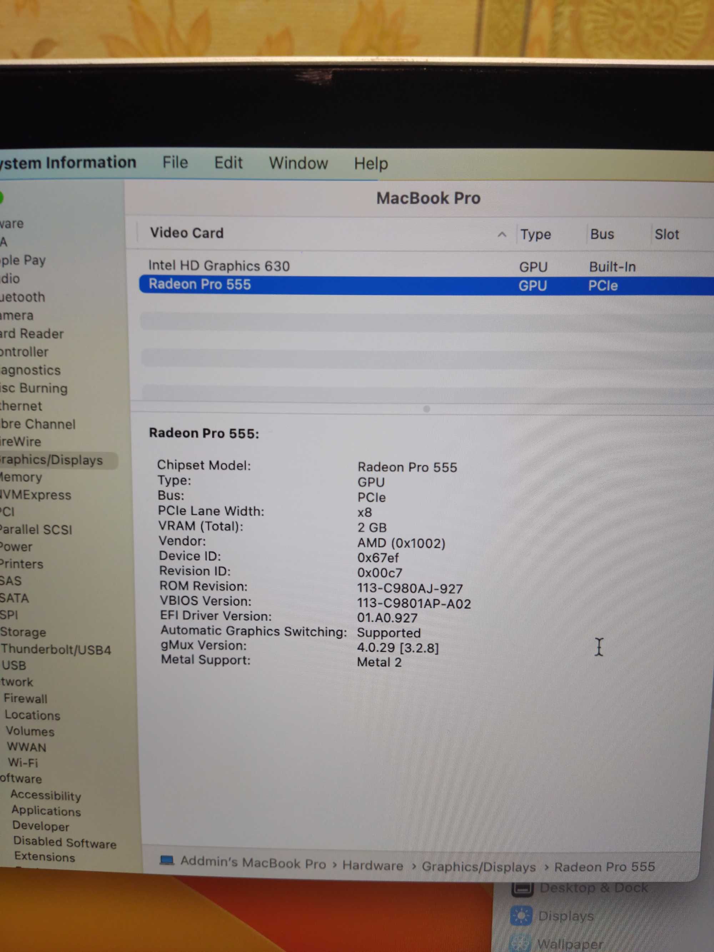Select Extensions in the sidebar

pos(45,857)
